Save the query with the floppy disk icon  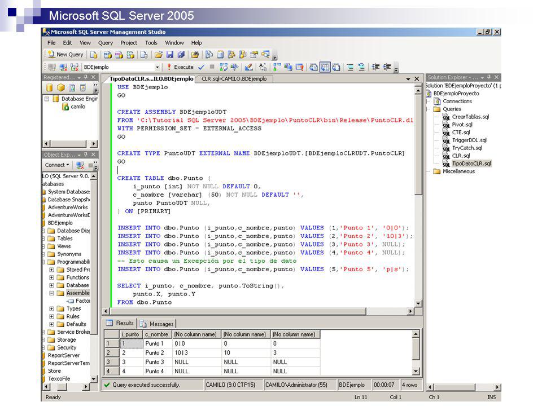pos(170,55)
